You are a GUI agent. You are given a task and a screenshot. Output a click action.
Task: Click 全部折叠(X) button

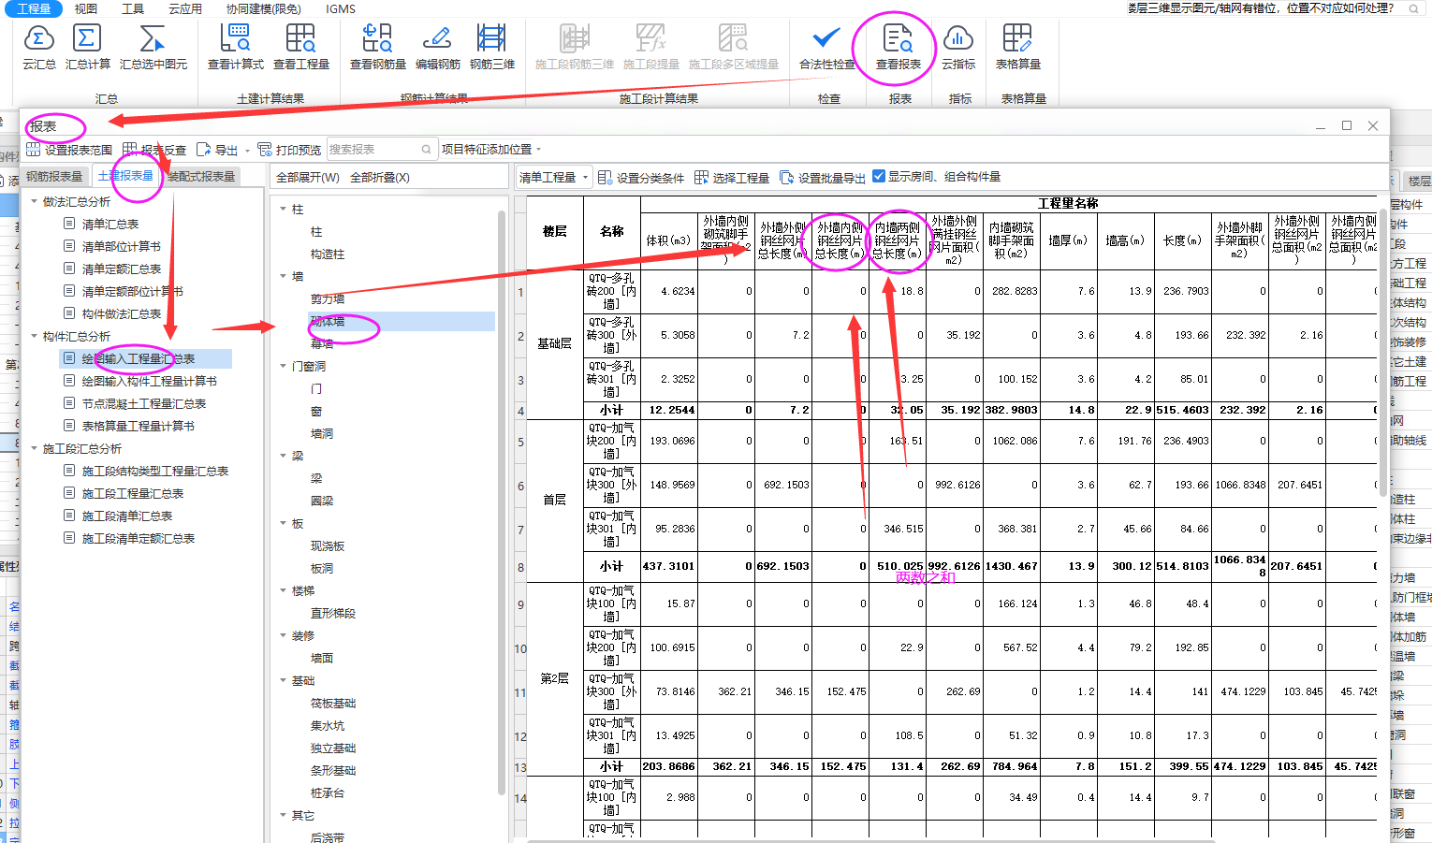pos(380,177)
